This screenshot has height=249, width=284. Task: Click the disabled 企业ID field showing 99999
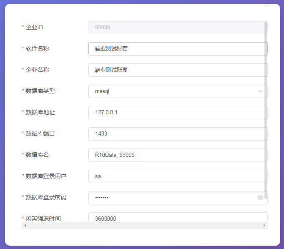click(175, 28)
